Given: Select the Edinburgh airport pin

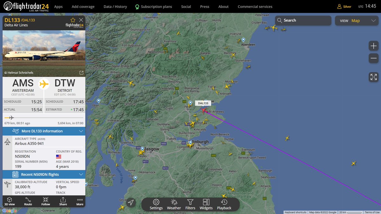Looking at the screenshot, I should coord(190,143).
